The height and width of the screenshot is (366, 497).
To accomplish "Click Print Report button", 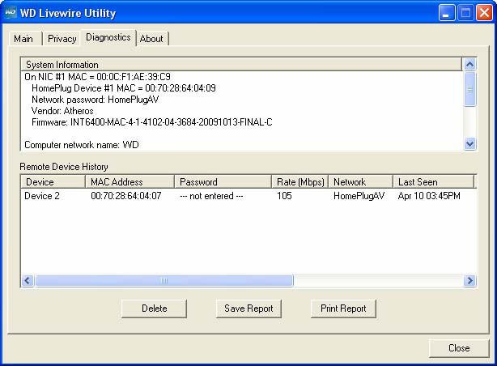I will (x=343, y=309).
